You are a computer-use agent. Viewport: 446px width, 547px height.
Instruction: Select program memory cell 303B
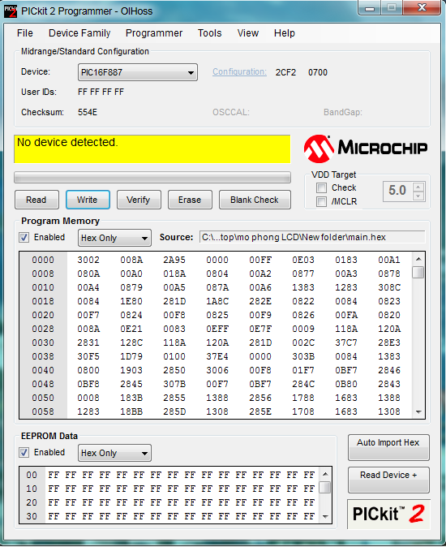point(303,356)
